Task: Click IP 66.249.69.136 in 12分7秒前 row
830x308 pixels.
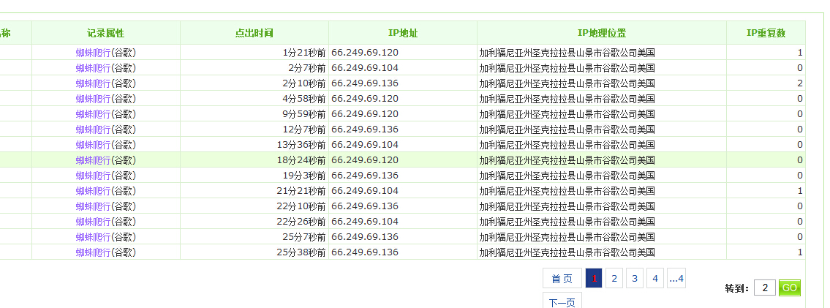Action: pyautogui.click(x=365, y=129)
